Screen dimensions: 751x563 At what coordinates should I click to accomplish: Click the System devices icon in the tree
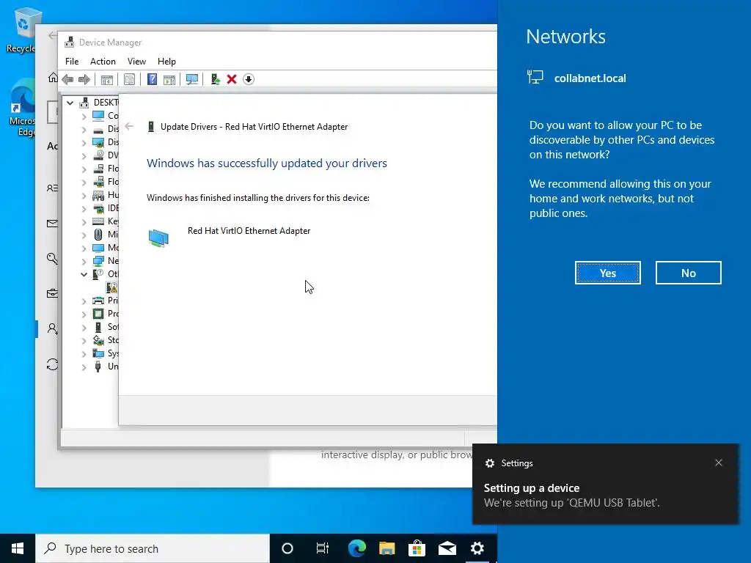(98, 353)
